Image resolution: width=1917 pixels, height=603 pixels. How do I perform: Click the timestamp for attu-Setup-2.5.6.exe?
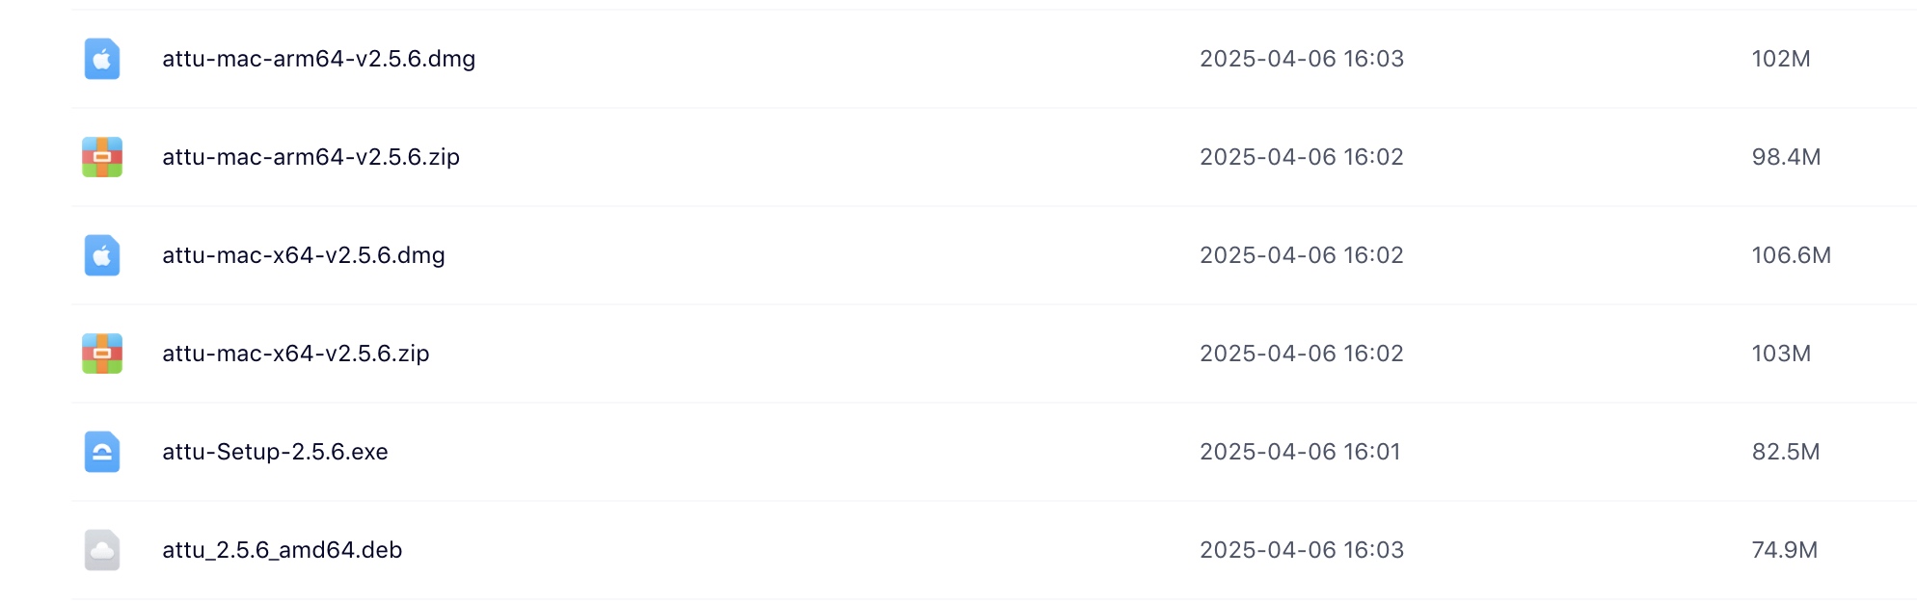point(1302,451)
